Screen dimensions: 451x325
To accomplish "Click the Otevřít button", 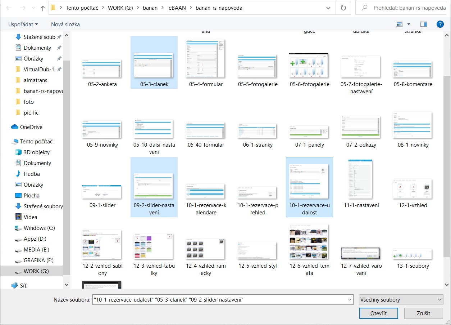I will pyautogui.click(x=378, y=313).
